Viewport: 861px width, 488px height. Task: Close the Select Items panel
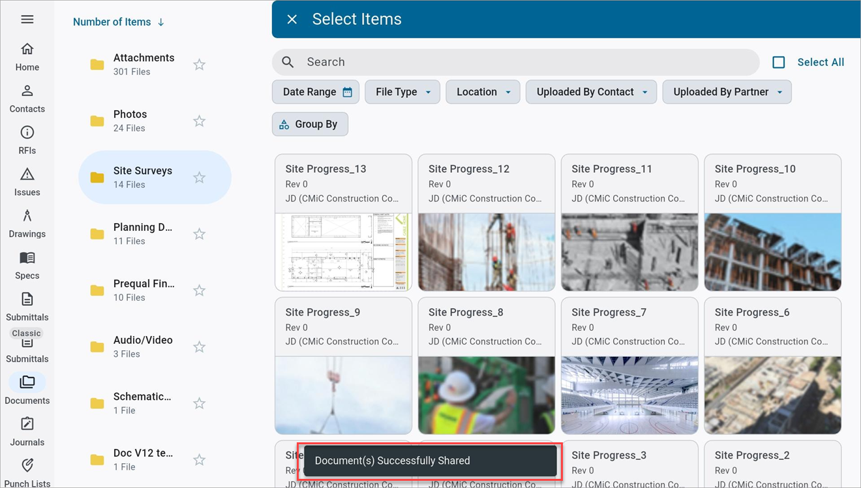292,20
